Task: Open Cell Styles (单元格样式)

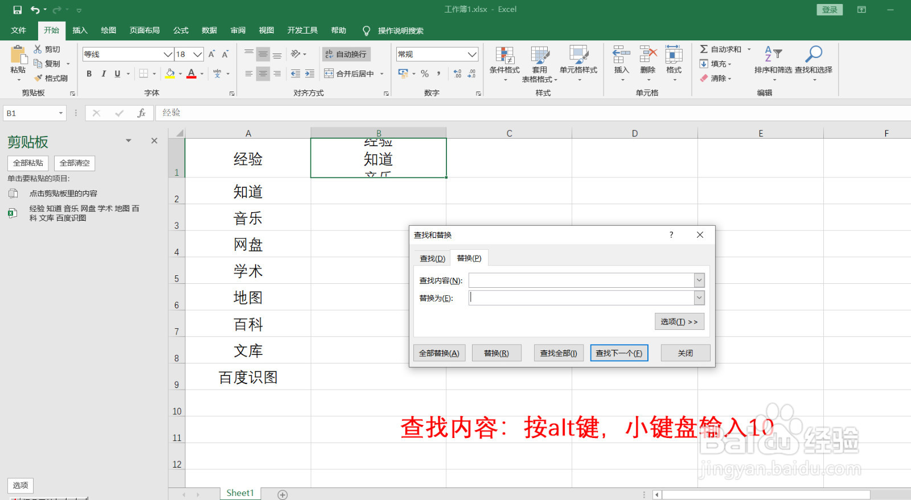Action: (578, 64)
